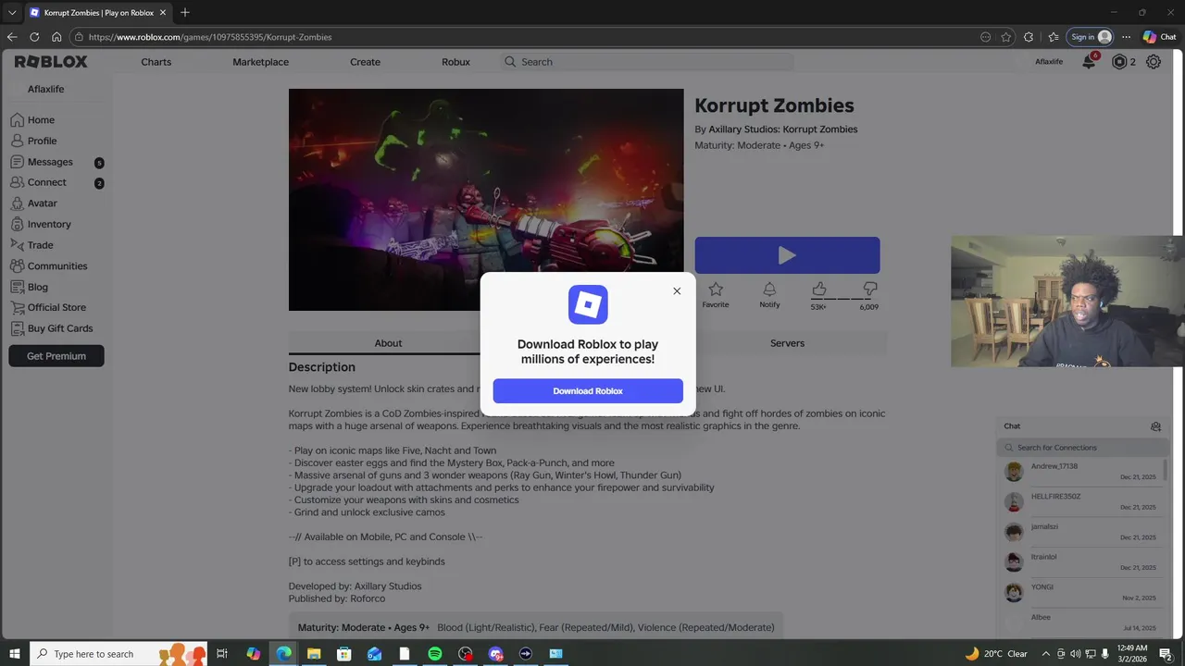Open chat settings gear icon

tap(1155, 426)
